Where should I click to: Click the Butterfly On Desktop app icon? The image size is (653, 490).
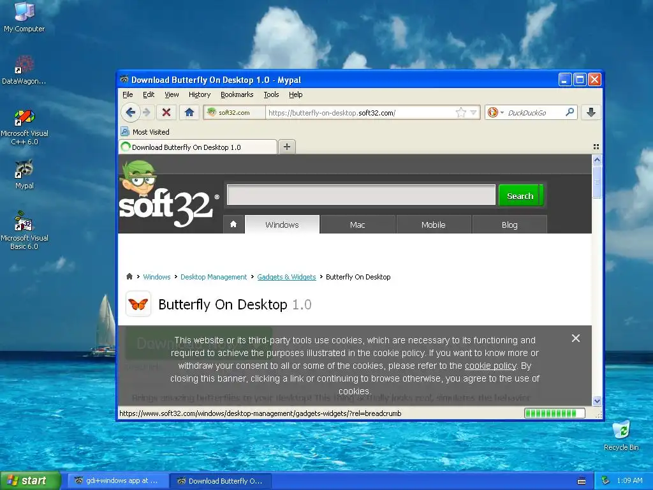pyautogui.click(x=138, y=304)
